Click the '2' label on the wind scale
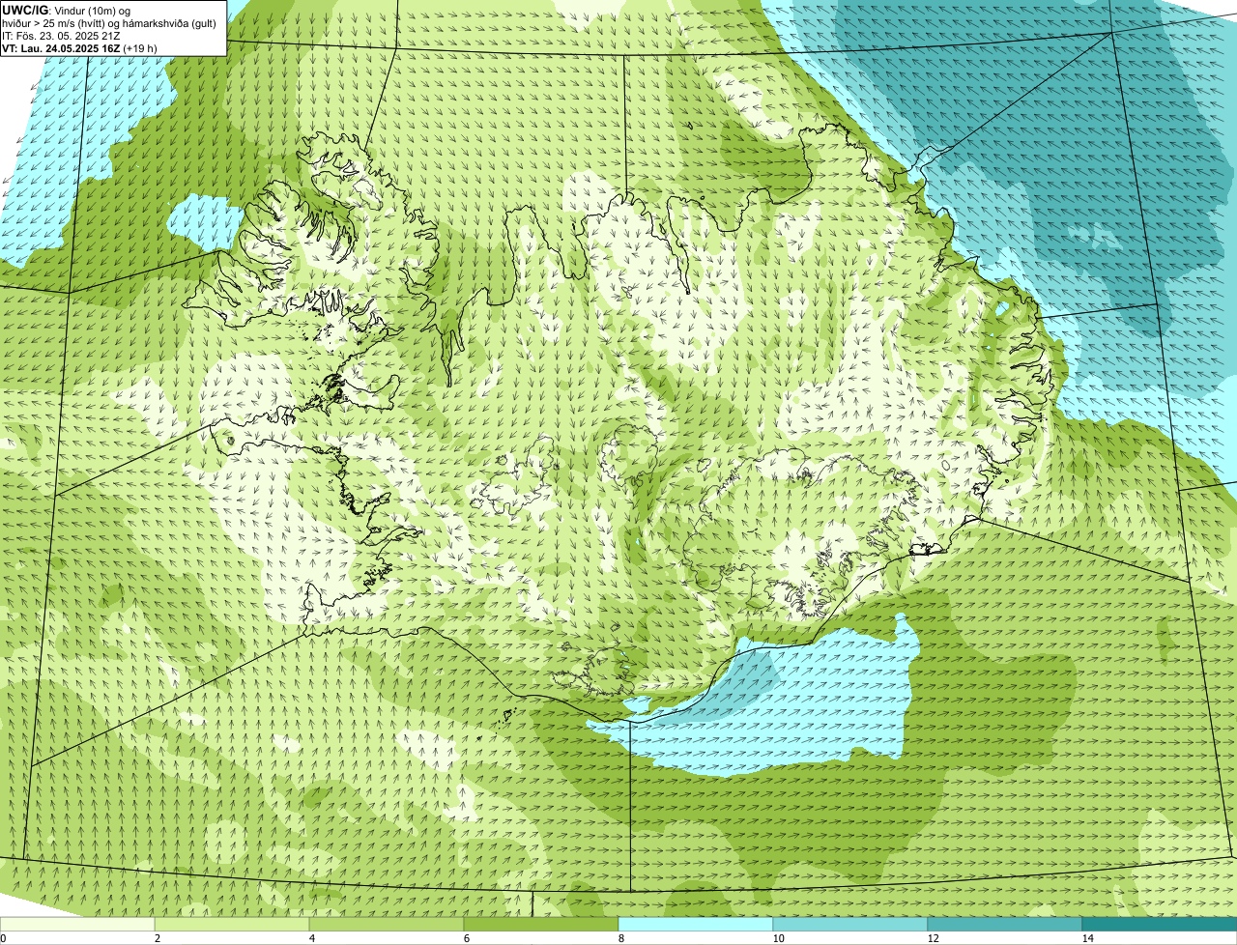1237x945 pixels. [x=157, y=938]
